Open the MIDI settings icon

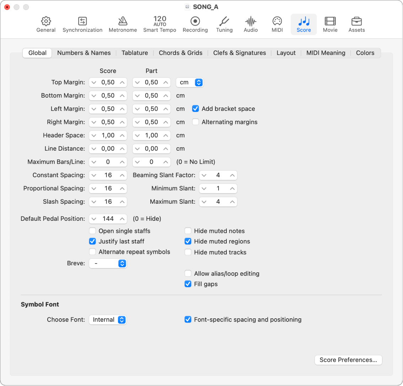277,21
